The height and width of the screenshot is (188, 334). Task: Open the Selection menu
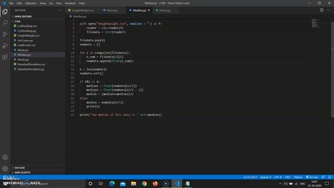pos(31,3)
